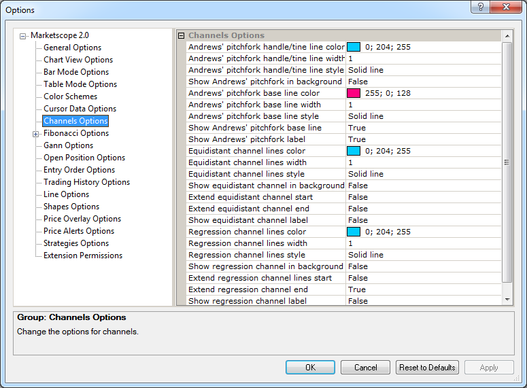Select 'Andrews' pitchfork base line color' label
Image resolution: width=527 pixels, height=388 pixels.
pyautogui.click(x=254, y=93)
